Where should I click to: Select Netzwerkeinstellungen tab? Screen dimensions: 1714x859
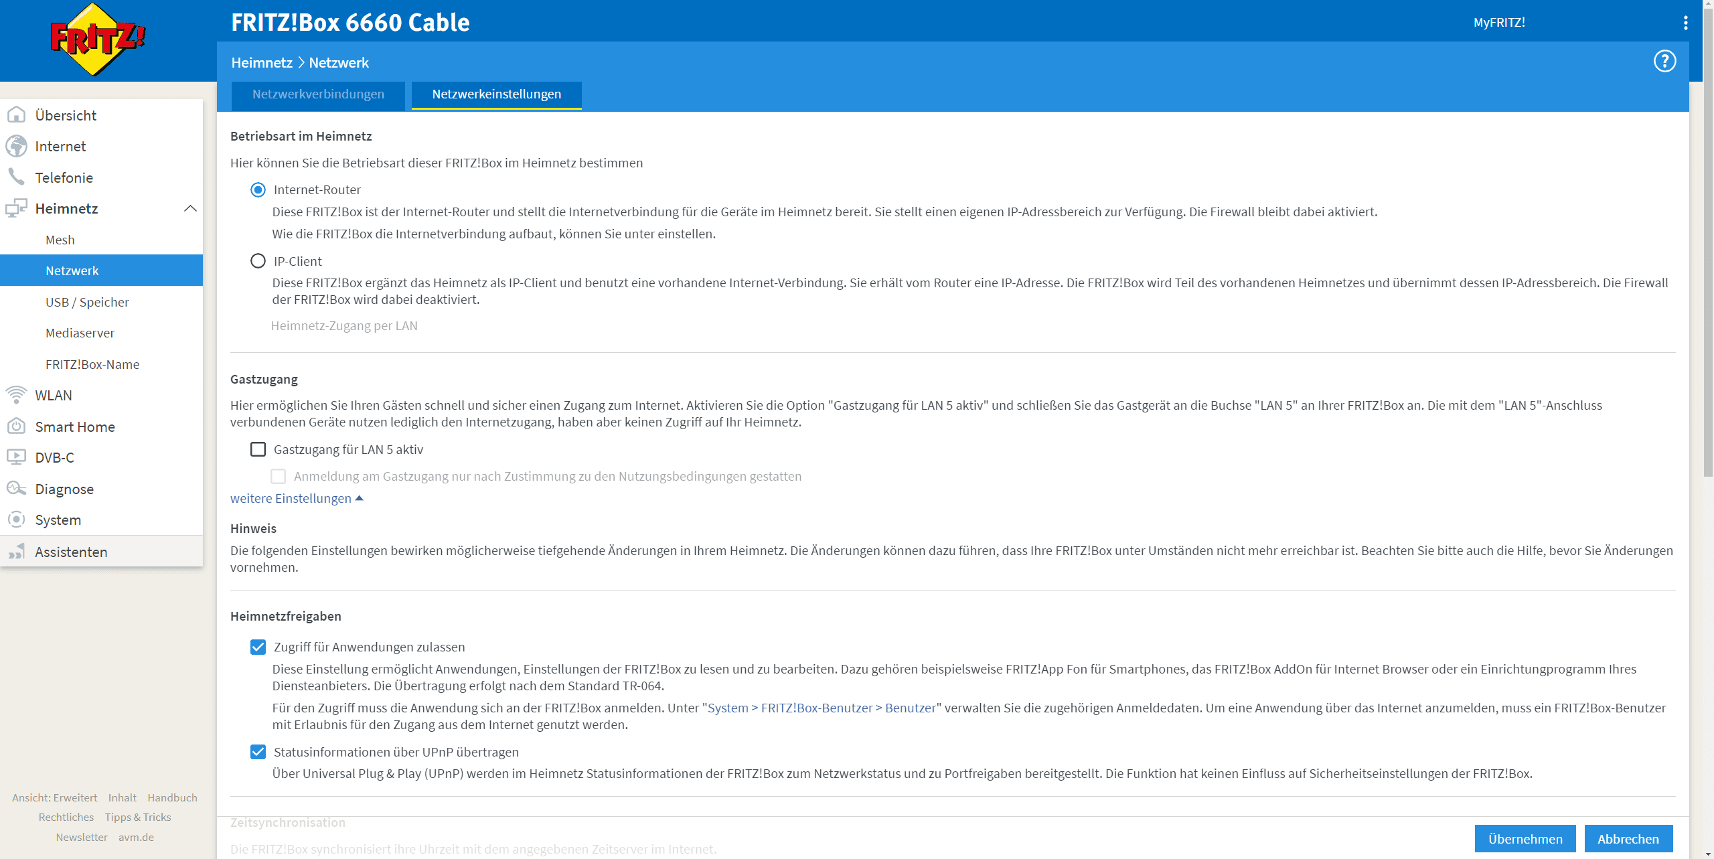pos(496,94)
